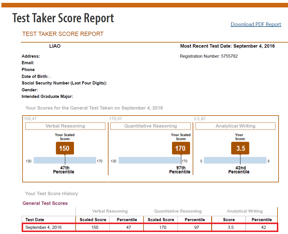Click the small 170,97 caption text
288x234 pixels.
point(116,119)
